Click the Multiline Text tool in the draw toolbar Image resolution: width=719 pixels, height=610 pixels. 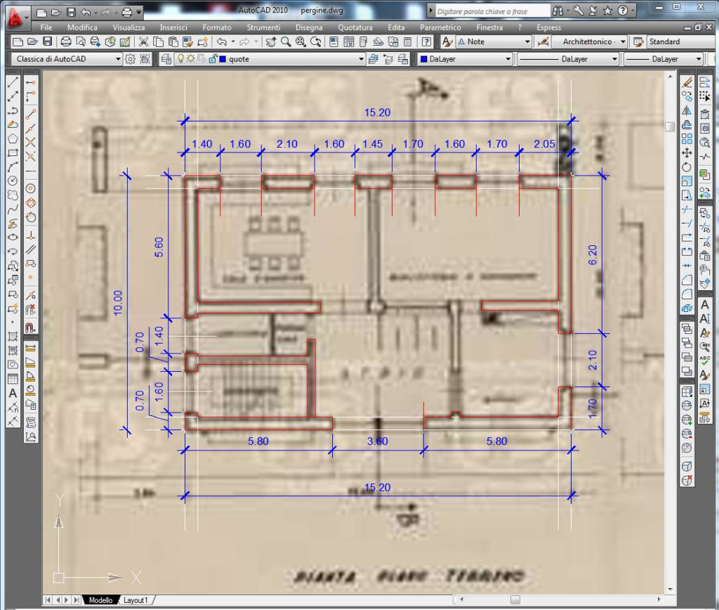tap(13, 393)
